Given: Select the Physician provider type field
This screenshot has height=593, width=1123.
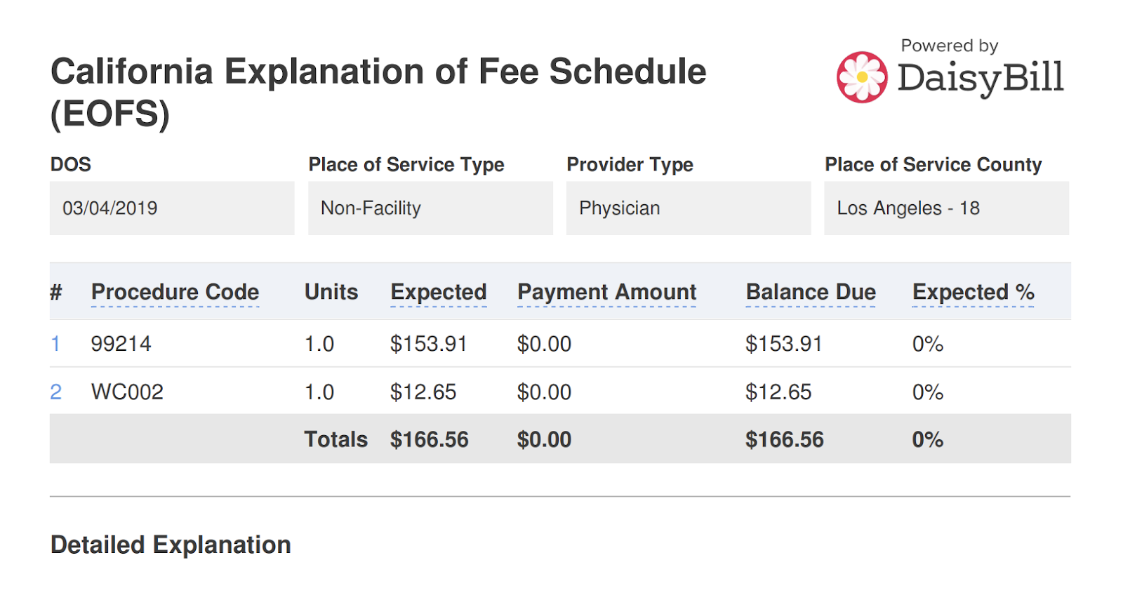Looking at the screenshot, I should (x=689, y=208).
